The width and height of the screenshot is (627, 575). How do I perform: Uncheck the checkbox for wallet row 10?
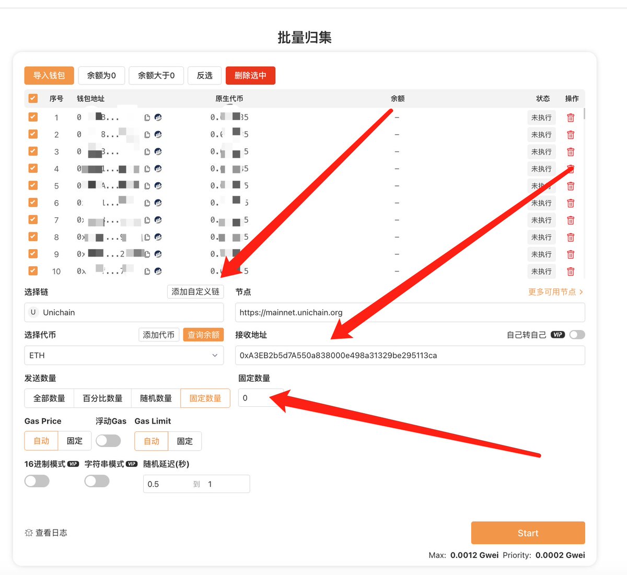click(x=33, y=271)
